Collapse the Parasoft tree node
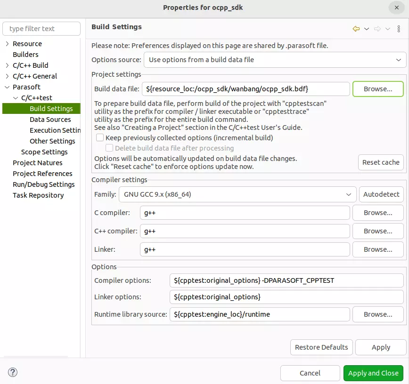This screenshot has width=409, height=384. point(7,87)
